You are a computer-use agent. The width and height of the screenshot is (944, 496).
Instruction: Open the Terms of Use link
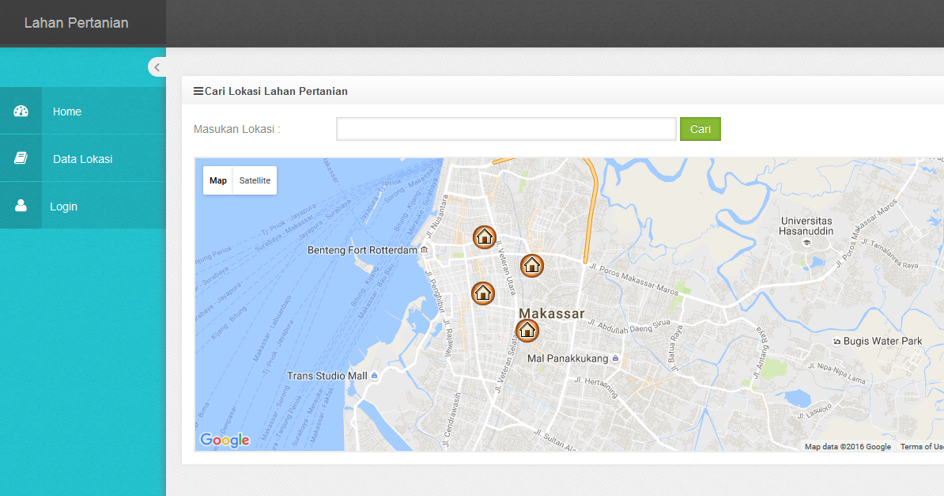(x=922, y=446)
